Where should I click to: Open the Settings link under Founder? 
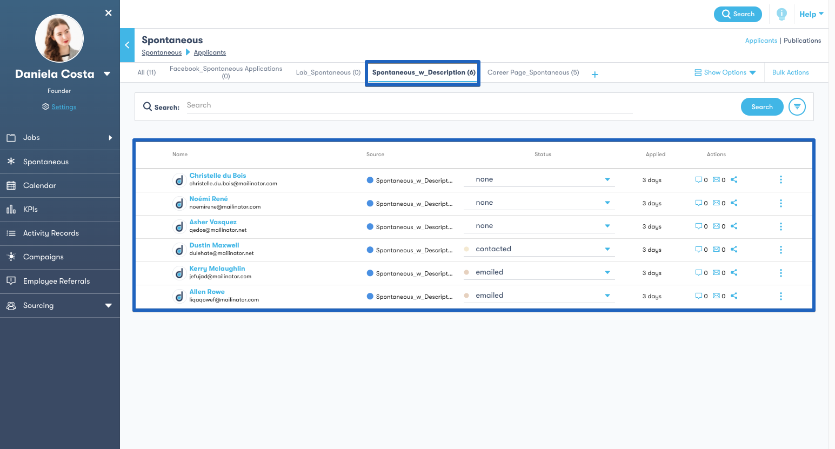click(64, 107)
